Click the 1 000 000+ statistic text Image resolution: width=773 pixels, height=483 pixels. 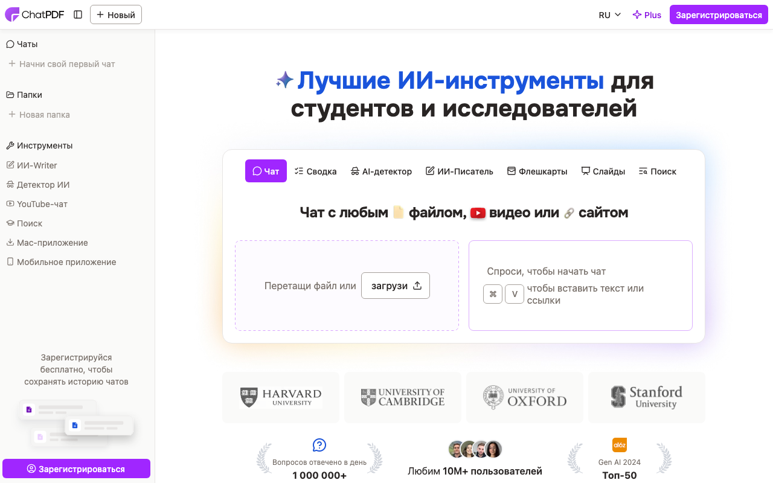[319, 476]
